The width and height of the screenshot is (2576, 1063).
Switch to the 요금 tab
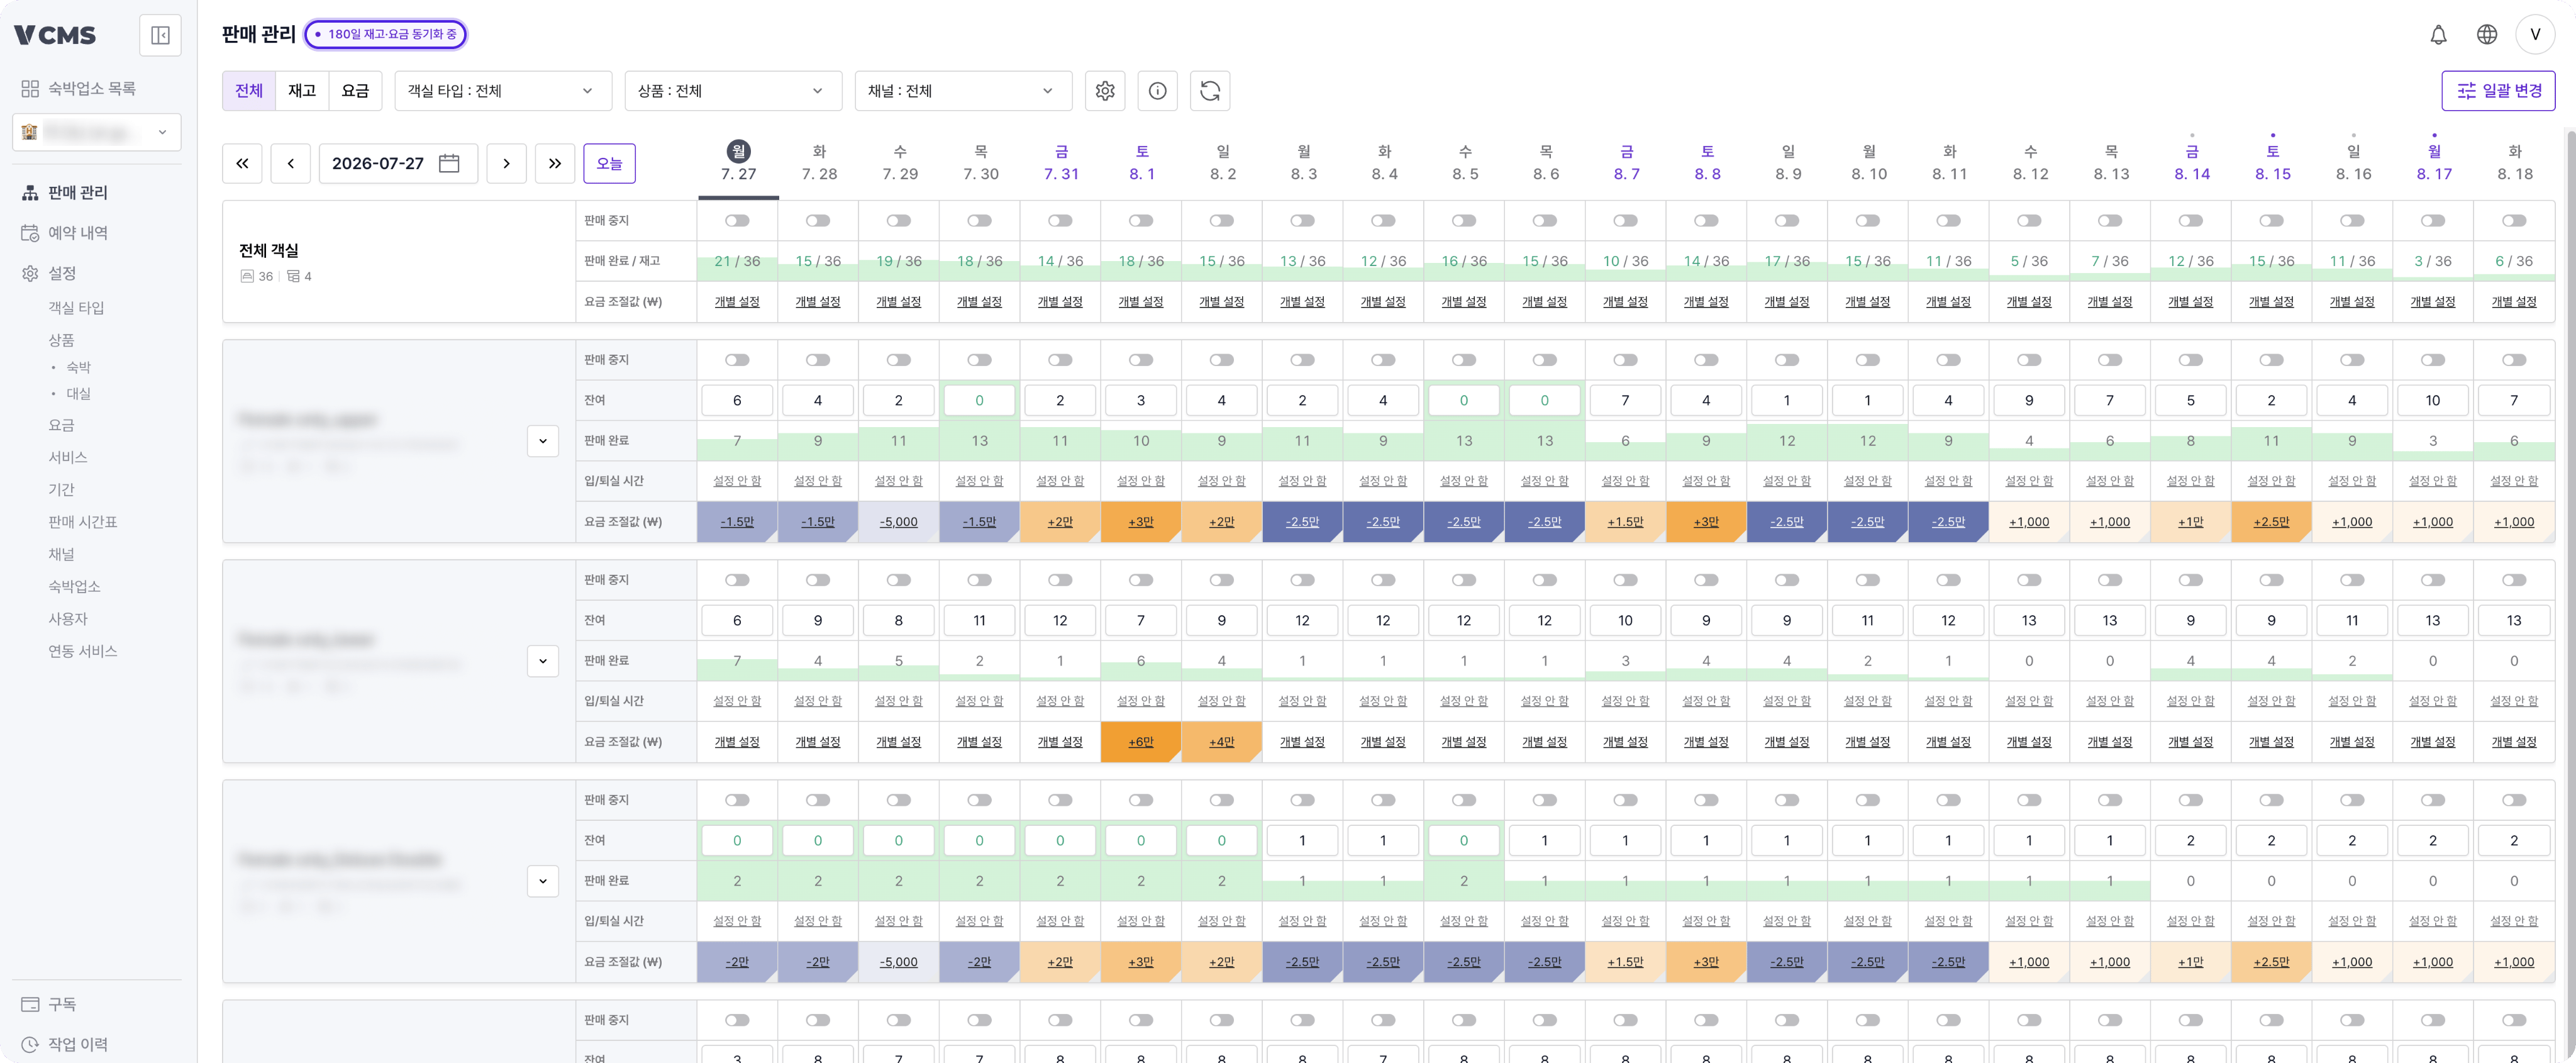tap(355, 91)
